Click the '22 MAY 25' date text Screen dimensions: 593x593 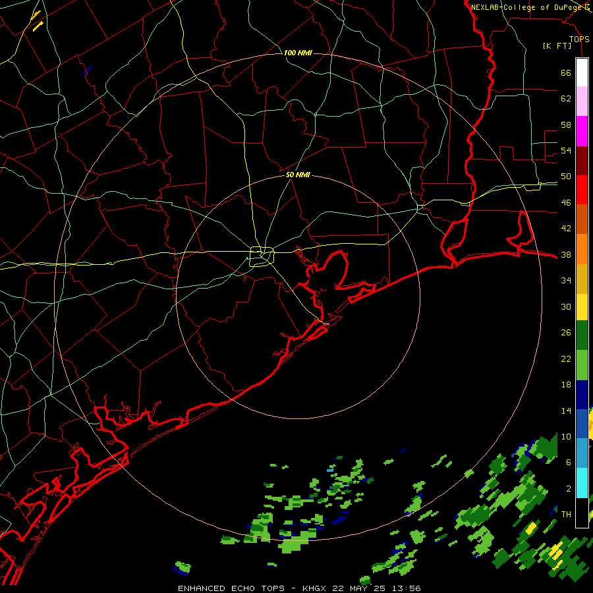pos(358,588)
